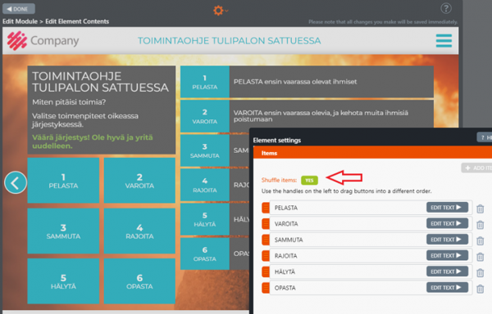The width and height of the screenshot is (492, 314).
Task: Delete the OPASTA item with trash icon
Action: 480,289
